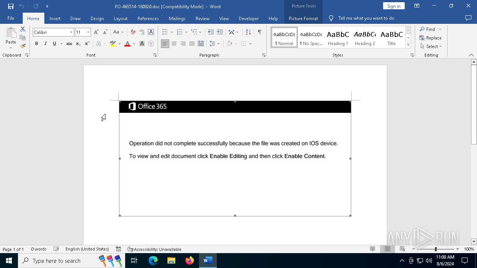Activate the Format Painter brush

click(x=23, y=46)
